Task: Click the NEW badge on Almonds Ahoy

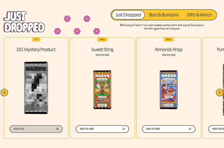Action: 169,39
